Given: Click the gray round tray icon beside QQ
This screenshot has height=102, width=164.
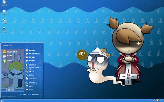Looking at the screenshot, I should (x=155, y=100).
